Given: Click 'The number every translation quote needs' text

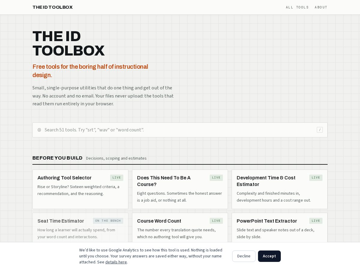Looking at the screenshot, I should click(x=176, y=233).
